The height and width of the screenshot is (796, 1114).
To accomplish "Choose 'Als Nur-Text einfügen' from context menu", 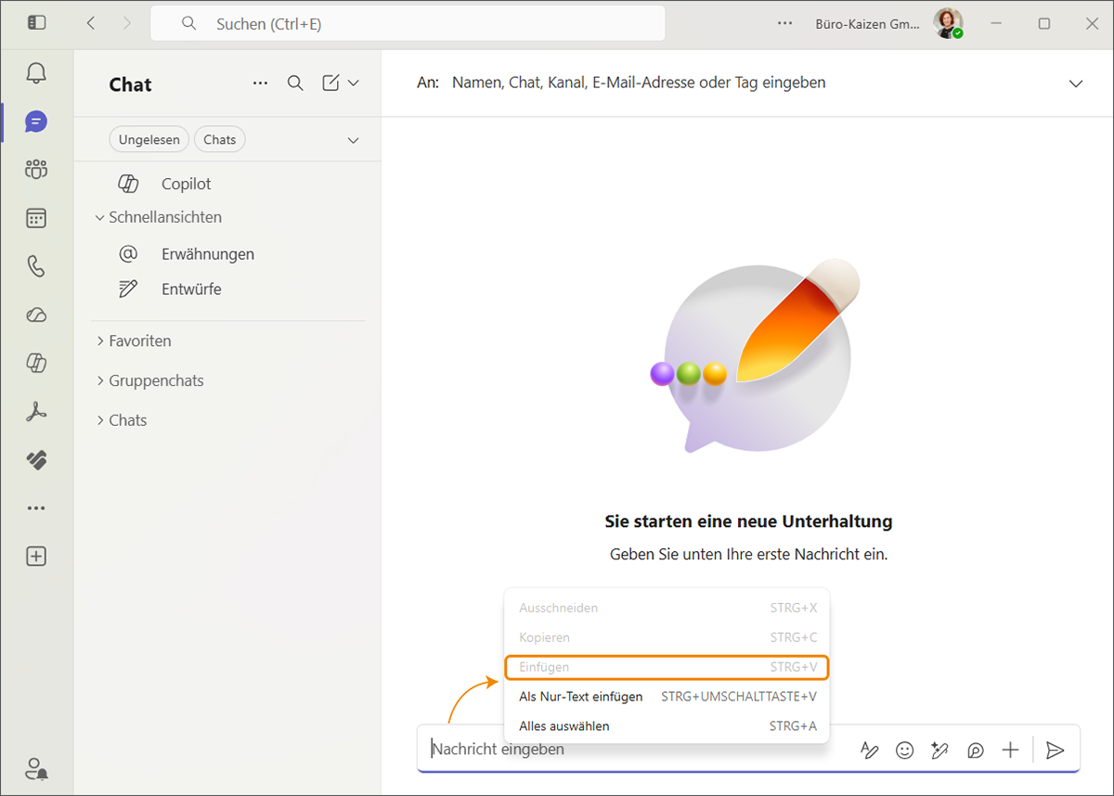I will 581,697.
